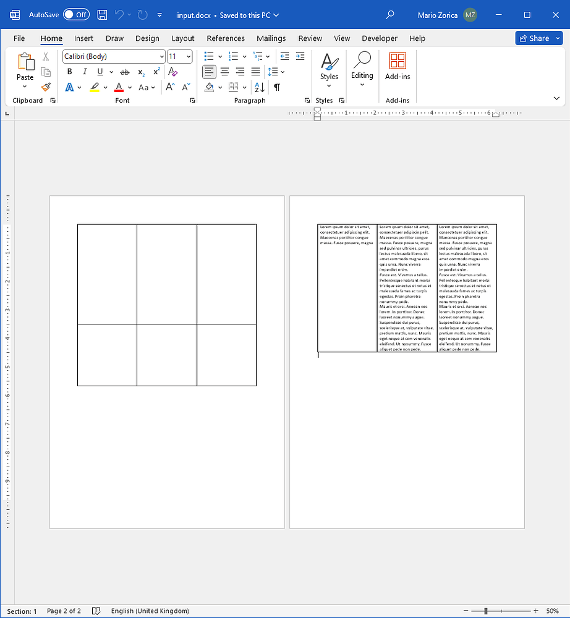Click the Mario Zorica account button
Screen dimensions: 570x618
447,15
